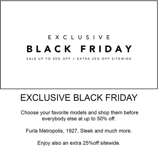Open the 1927 collection name
Screen dimensions: 158x149
point(72,131)
